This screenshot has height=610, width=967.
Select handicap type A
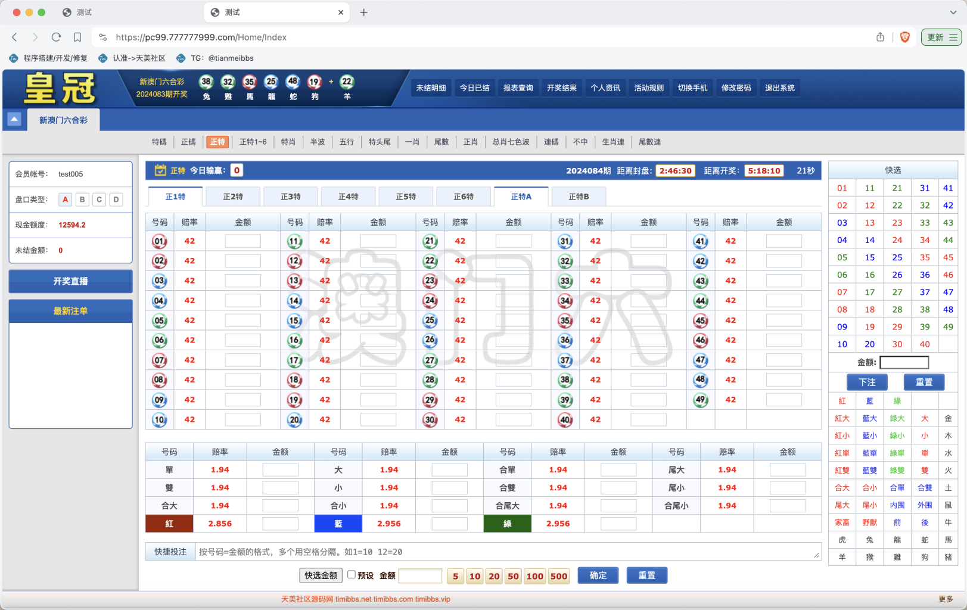pos(66,200)
